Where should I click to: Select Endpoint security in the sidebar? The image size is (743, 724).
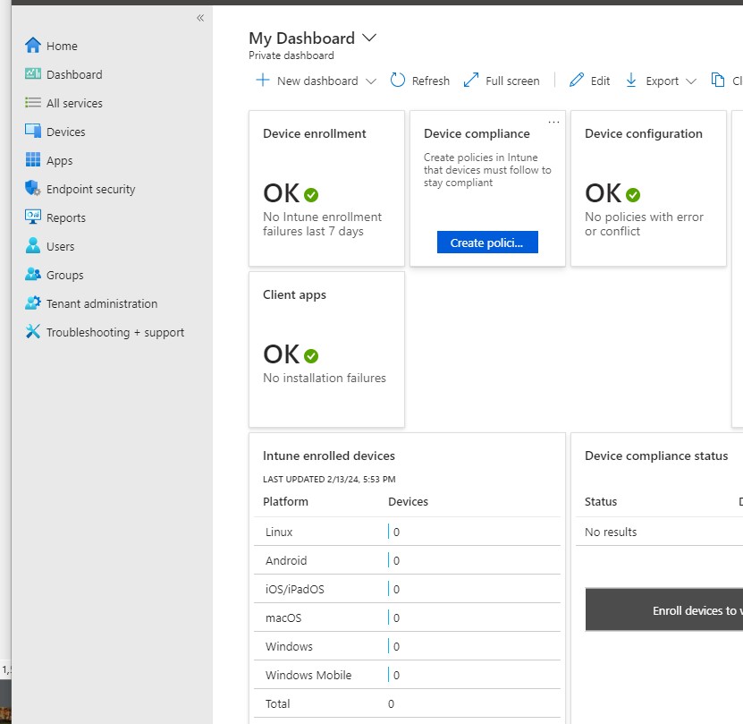pyautogui.click(x=90, y=189)
